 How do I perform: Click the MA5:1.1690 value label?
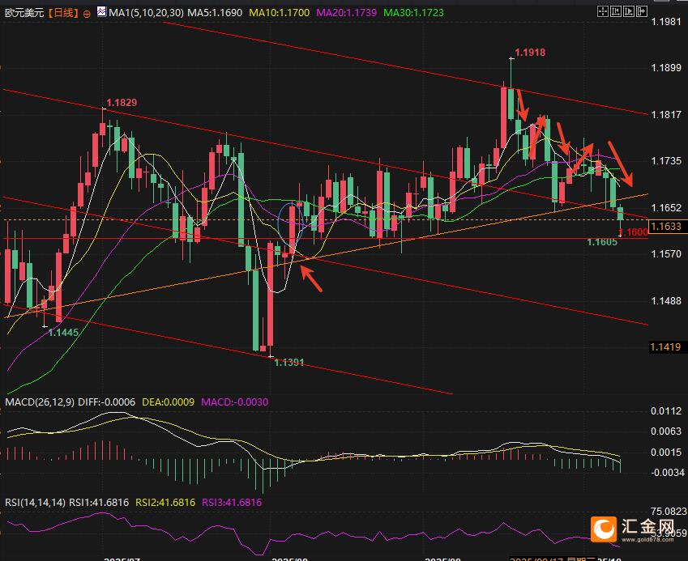point(215,13)
